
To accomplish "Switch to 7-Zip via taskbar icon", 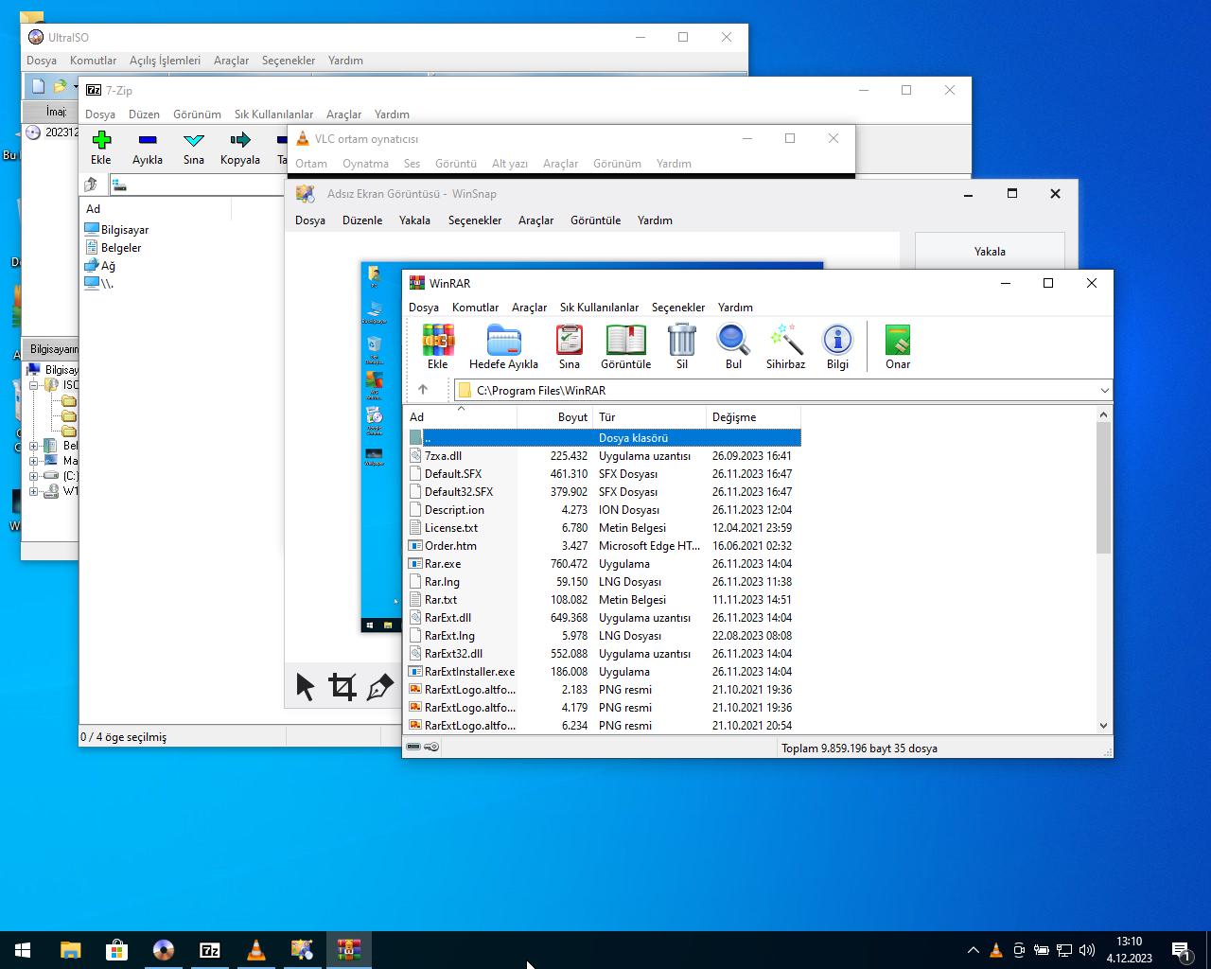I will [x=210, y=950].
